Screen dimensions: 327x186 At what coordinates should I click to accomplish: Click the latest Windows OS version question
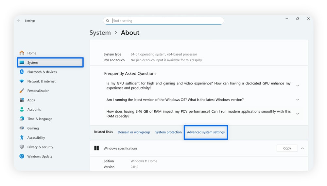(175, 100)
